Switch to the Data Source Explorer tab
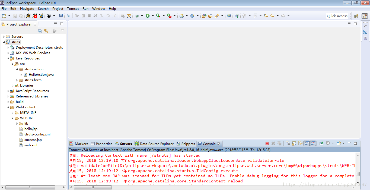The height and width of the screenshot is (190, 370). 154,144
